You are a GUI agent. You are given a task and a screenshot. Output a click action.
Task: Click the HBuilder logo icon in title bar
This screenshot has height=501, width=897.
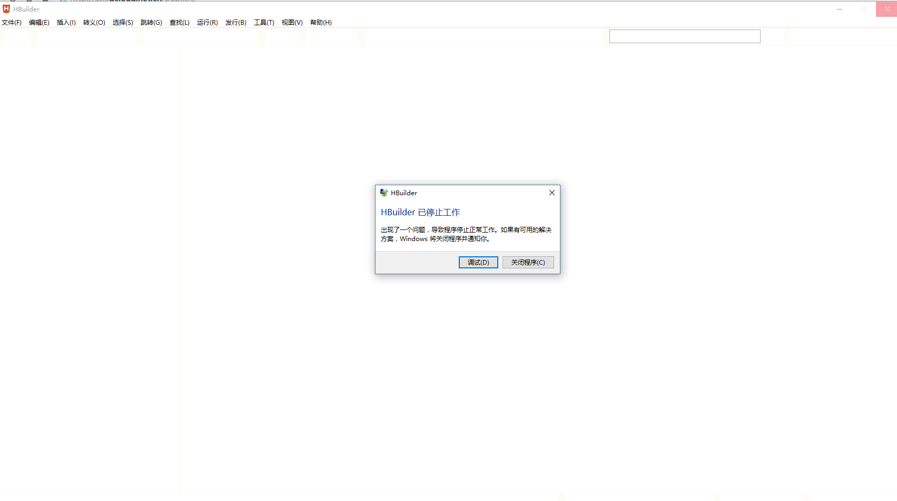(6, 9)
